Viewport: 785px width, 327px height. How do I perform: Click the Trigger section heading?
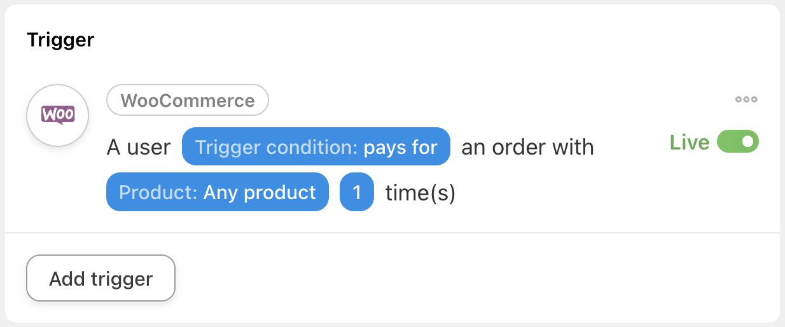pos(60,40)
